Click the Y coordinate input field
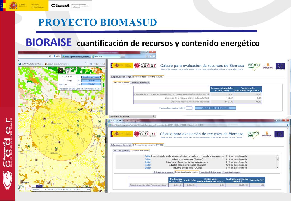This screenshot has width=291, height=201. point(71,80)
